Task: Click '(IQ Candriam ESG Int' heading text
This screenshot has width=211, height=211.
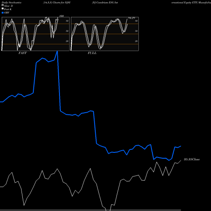Action: tap(105, 3)
